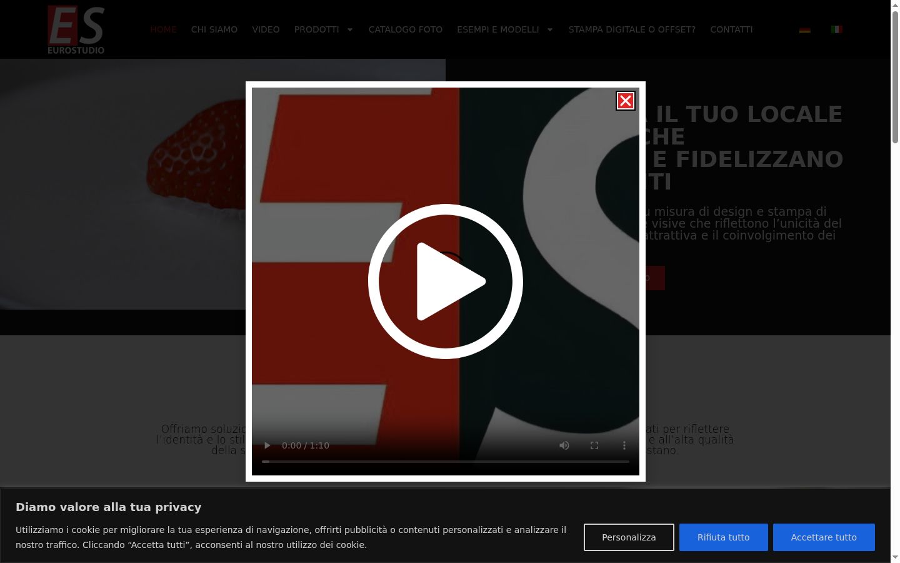
Task: Open the VIDEO menu item
Action: 266,29
